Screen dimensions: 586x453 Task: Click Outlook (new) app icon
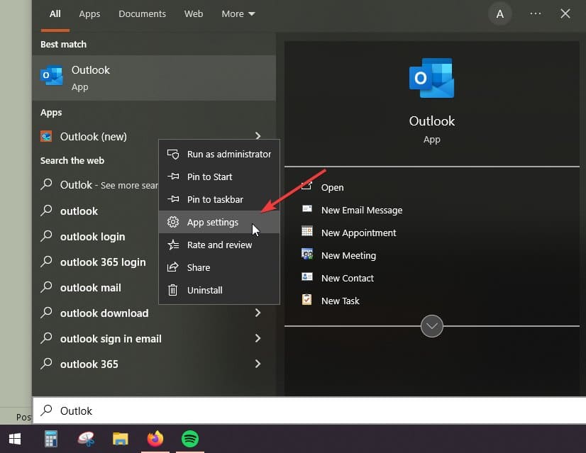46,136
